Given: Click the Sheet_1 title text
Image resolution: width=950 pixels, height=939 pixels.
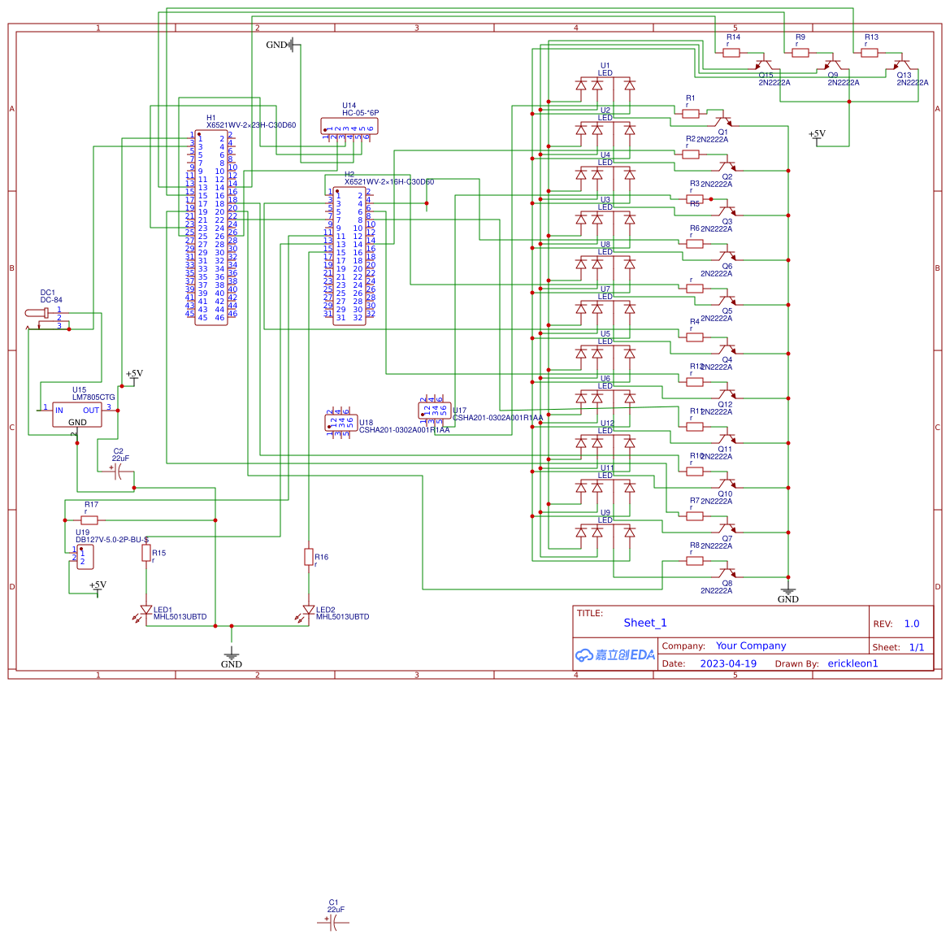Looking at the screenshot, I should pyautogui.click(x=644, y=623).
